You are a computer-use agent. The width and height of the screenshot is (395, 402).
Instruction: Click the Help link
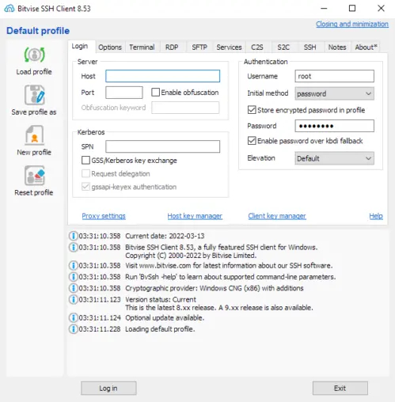pos(376,216)
